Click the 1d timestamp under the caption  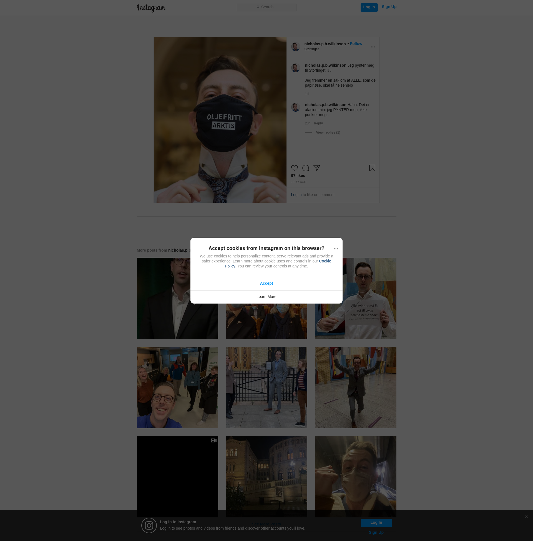(306, 94)
